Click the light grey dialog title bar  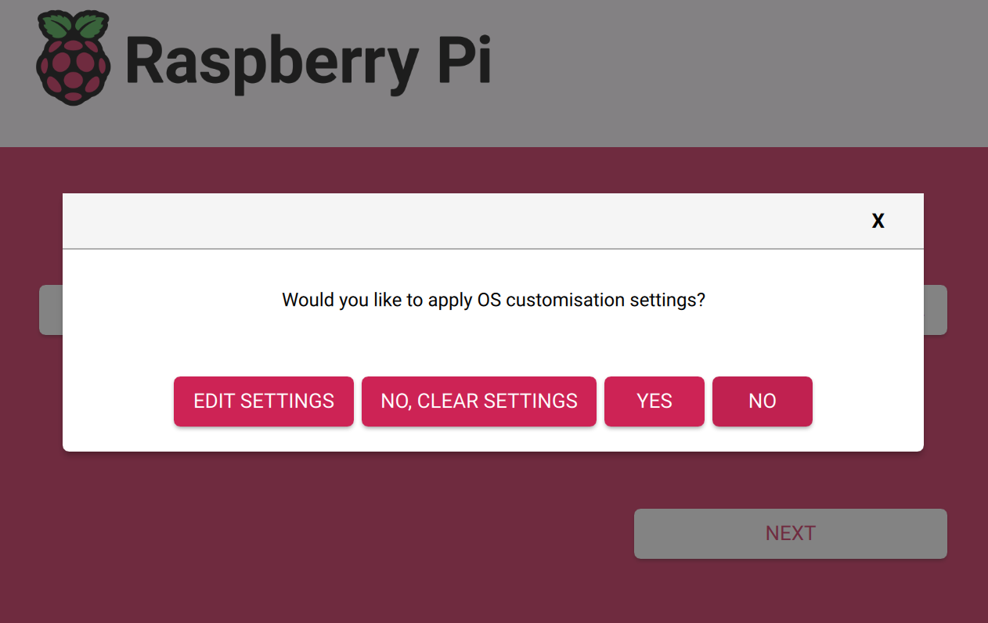tap(493, 221)
